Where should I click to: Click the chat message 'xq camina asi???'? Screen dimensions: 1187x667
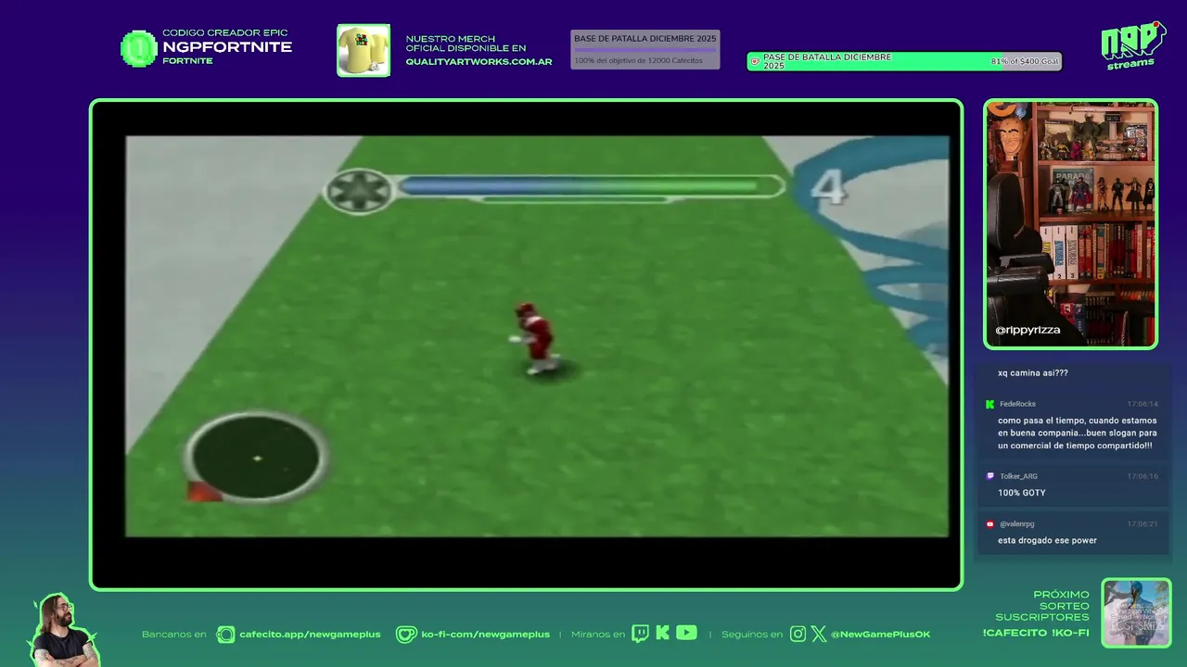[x=1032, y=373]
